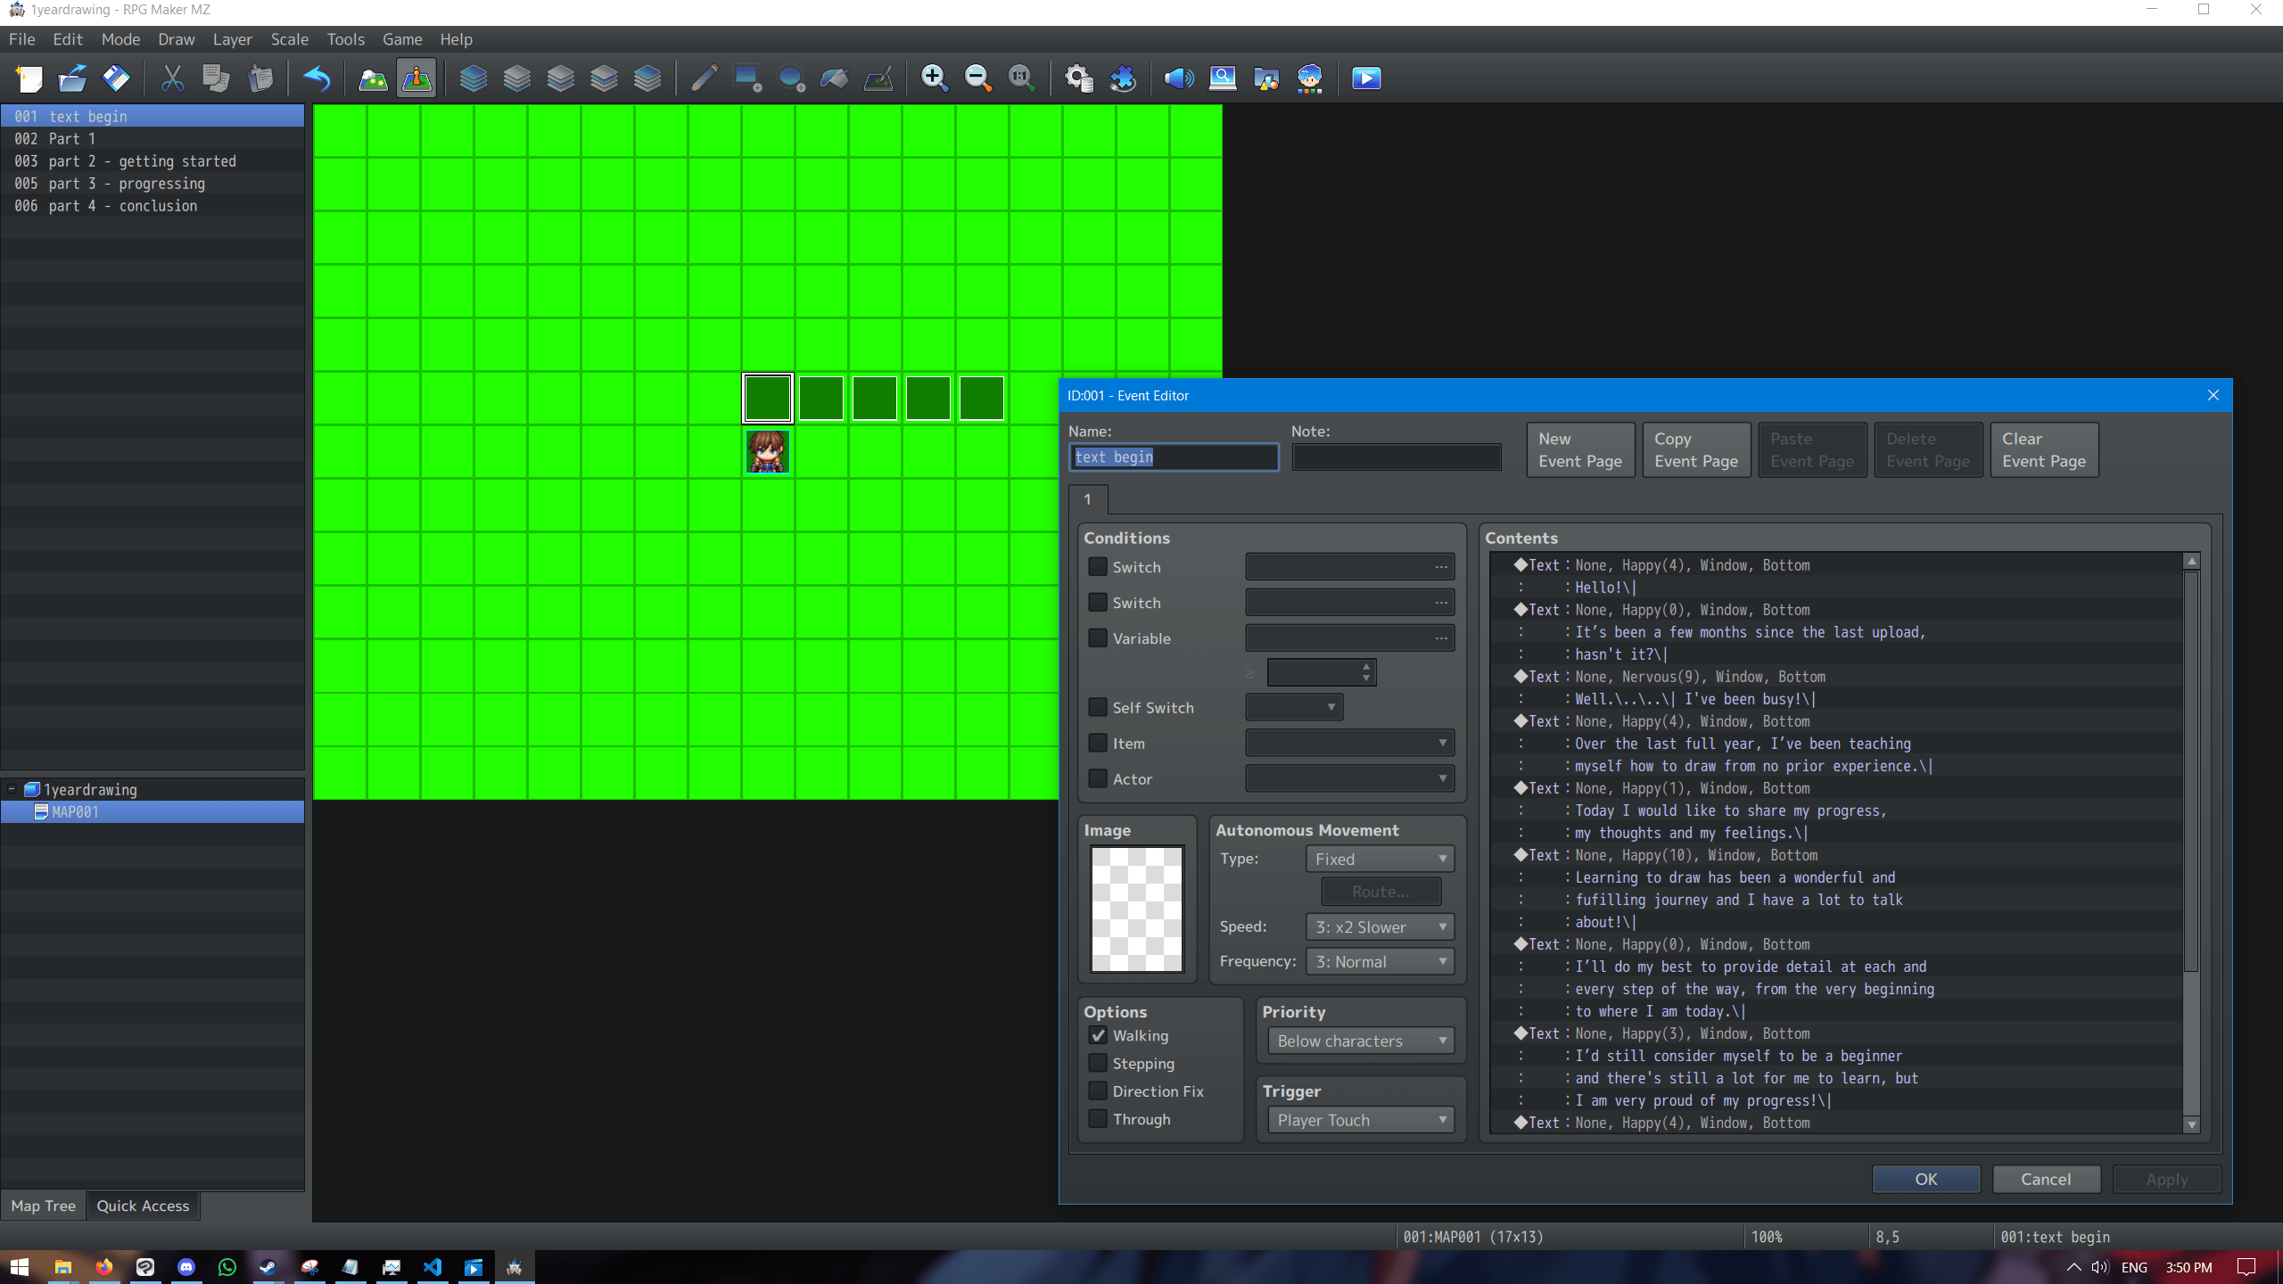This screenshot has width=2283, height=1284.
Task: Open the Tools menu
Action: coord(345,39)
